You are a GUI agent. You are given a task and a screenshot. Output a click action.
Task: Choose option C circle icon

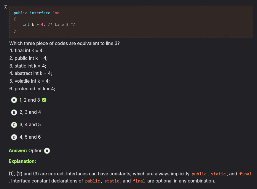pyautogui.click(x=14, y=125)
